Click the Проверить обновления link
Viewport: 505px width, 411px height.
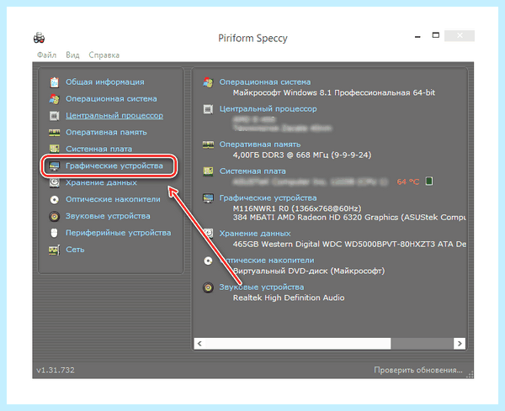click(x=418, y=370)
